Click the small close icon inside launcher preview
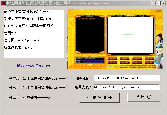167x115 pixels. click(158, 11)
